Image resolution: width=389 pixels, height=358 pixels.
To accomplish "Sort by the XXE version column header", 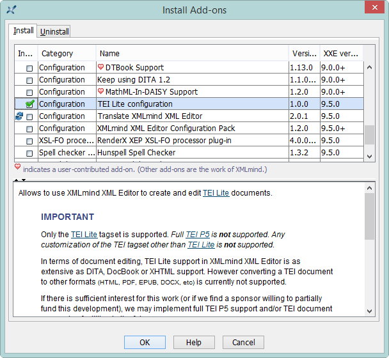I will pos(342,53).
